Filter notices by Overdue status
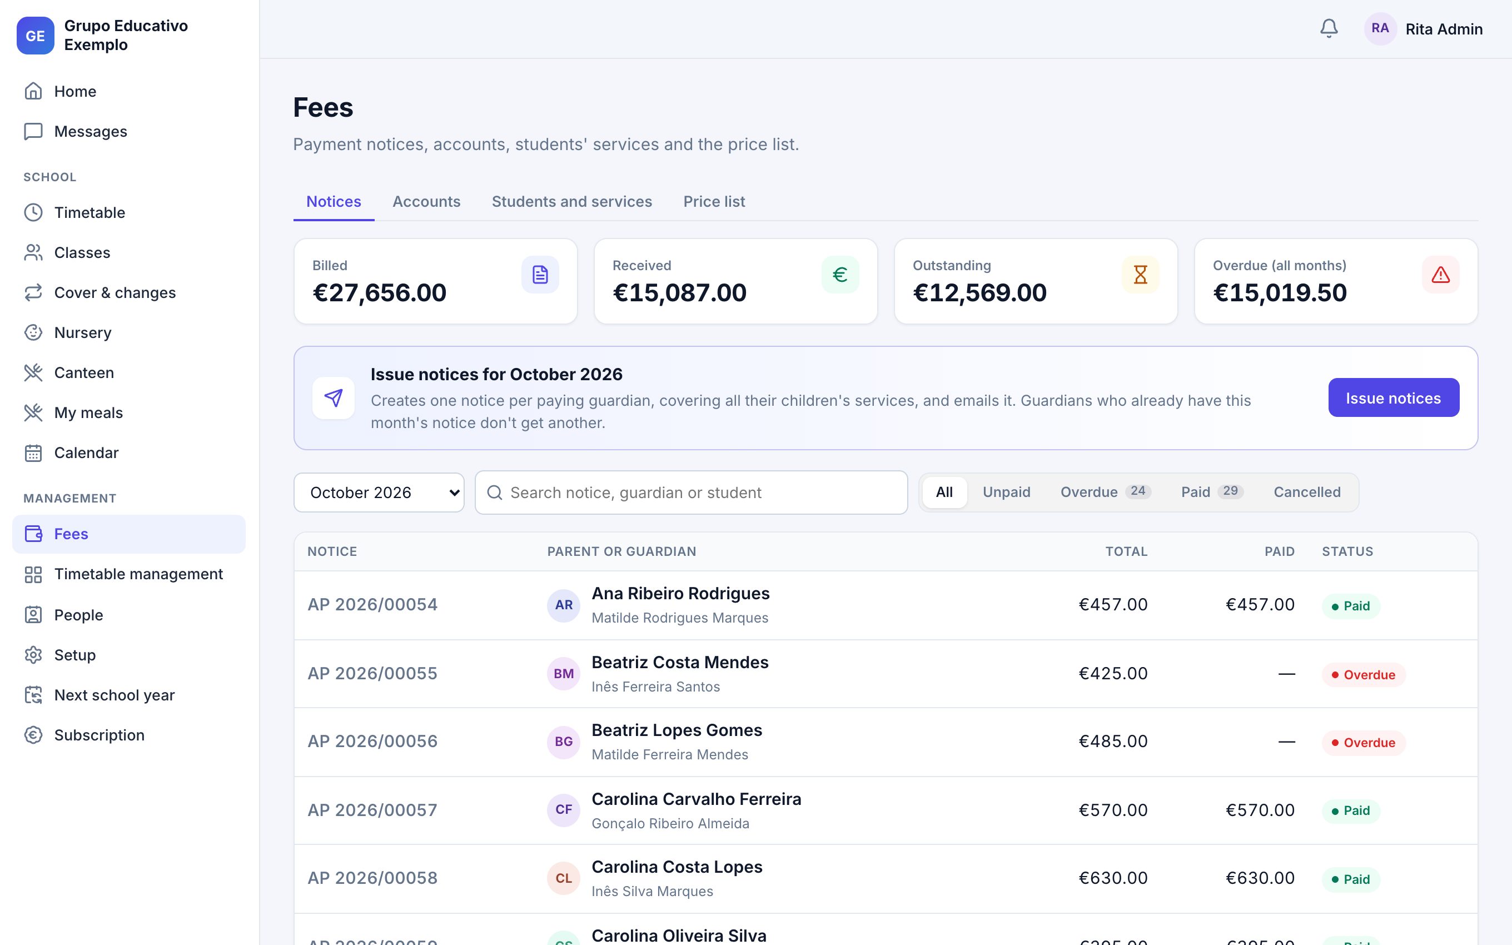1512x945 pixels. 1105,492
